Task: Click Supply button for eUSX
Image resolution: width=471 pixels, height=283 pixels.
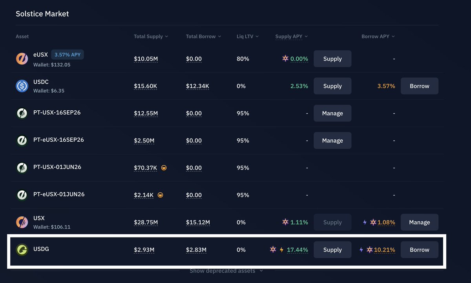Action: click(x=332, y=59)
